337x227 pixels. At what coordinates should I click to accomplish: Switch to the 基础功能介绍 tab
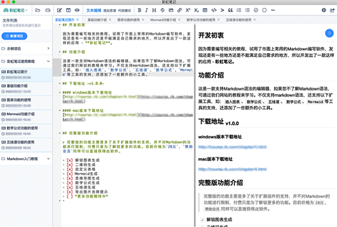coord(97,20)
